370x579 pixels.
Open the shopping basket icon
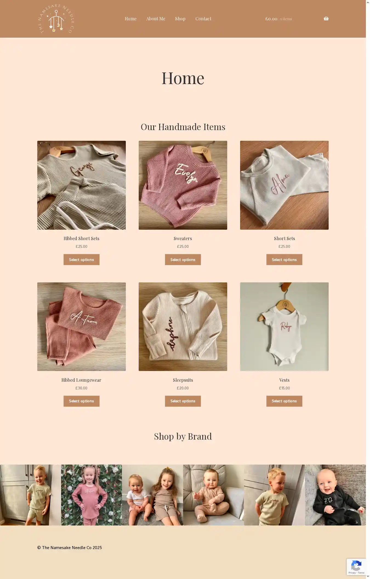coord(326,19)
